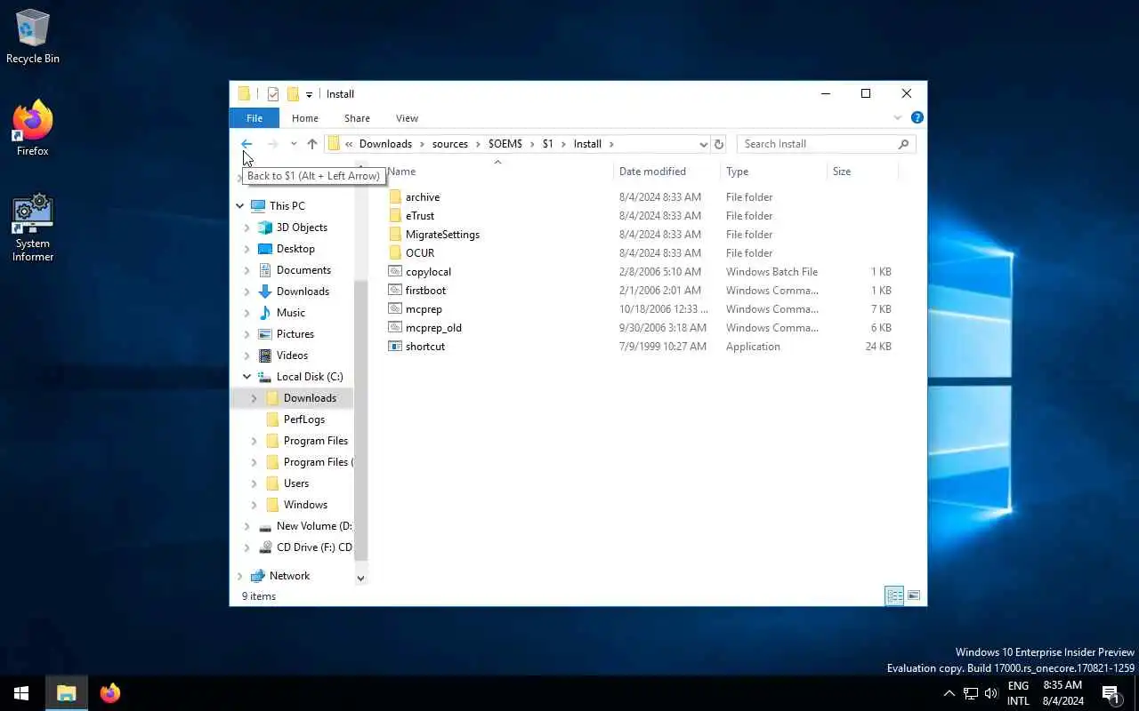This screenshot has width=1139, height=711.
Task: Click the sources breadcrumb segment
Action: (450, 144)
